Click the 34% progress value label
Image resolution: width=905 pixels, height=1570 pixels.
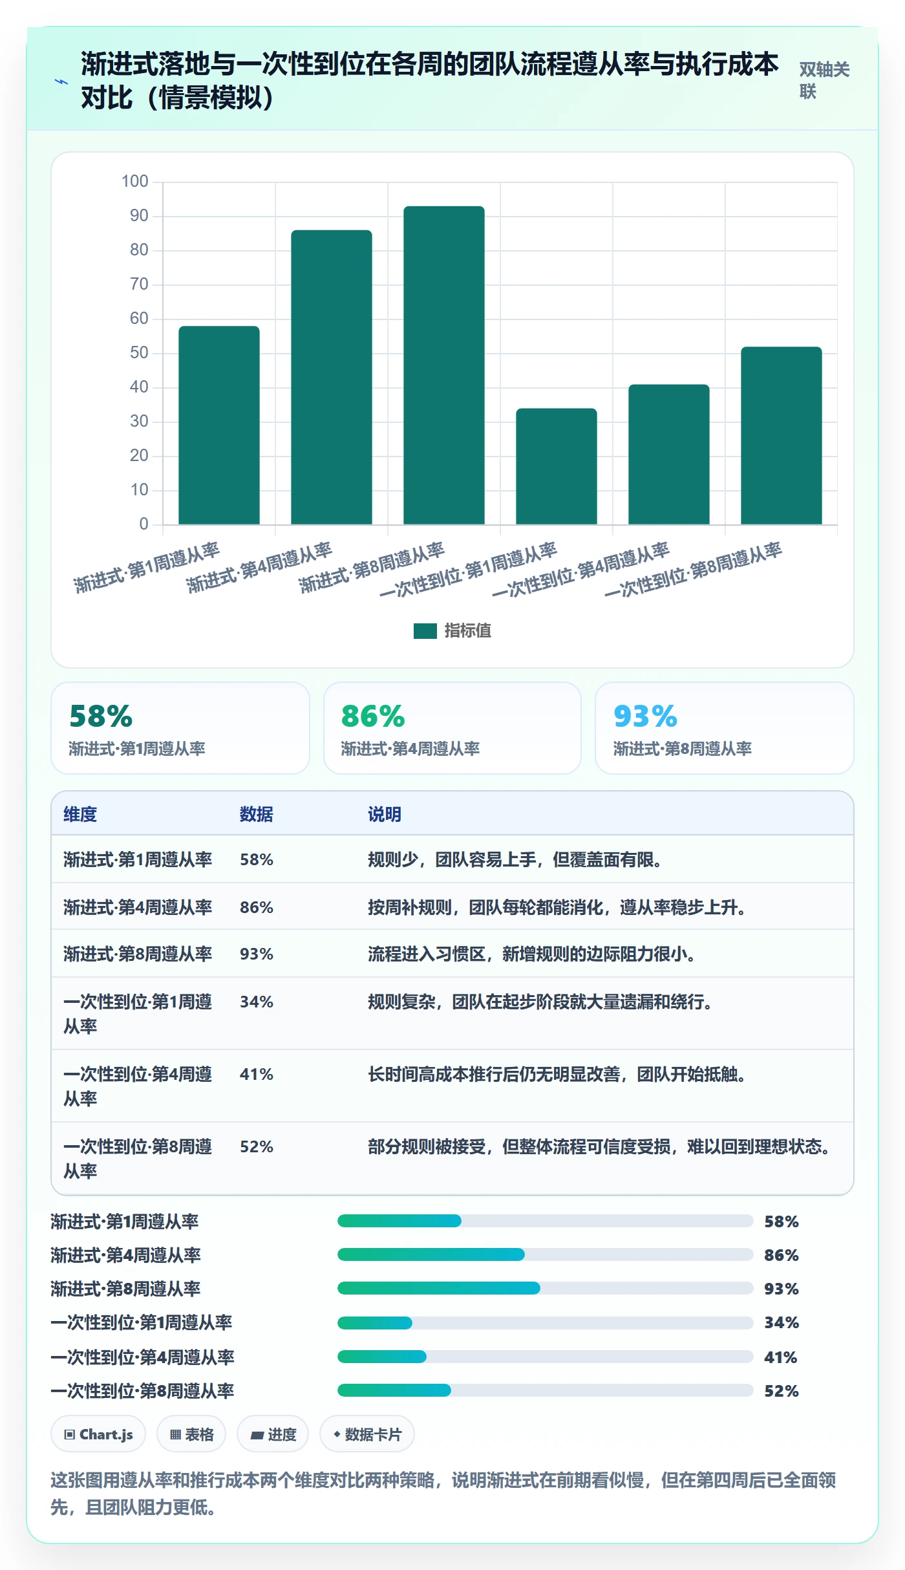pyautogui.click(x=782, y=1322)
